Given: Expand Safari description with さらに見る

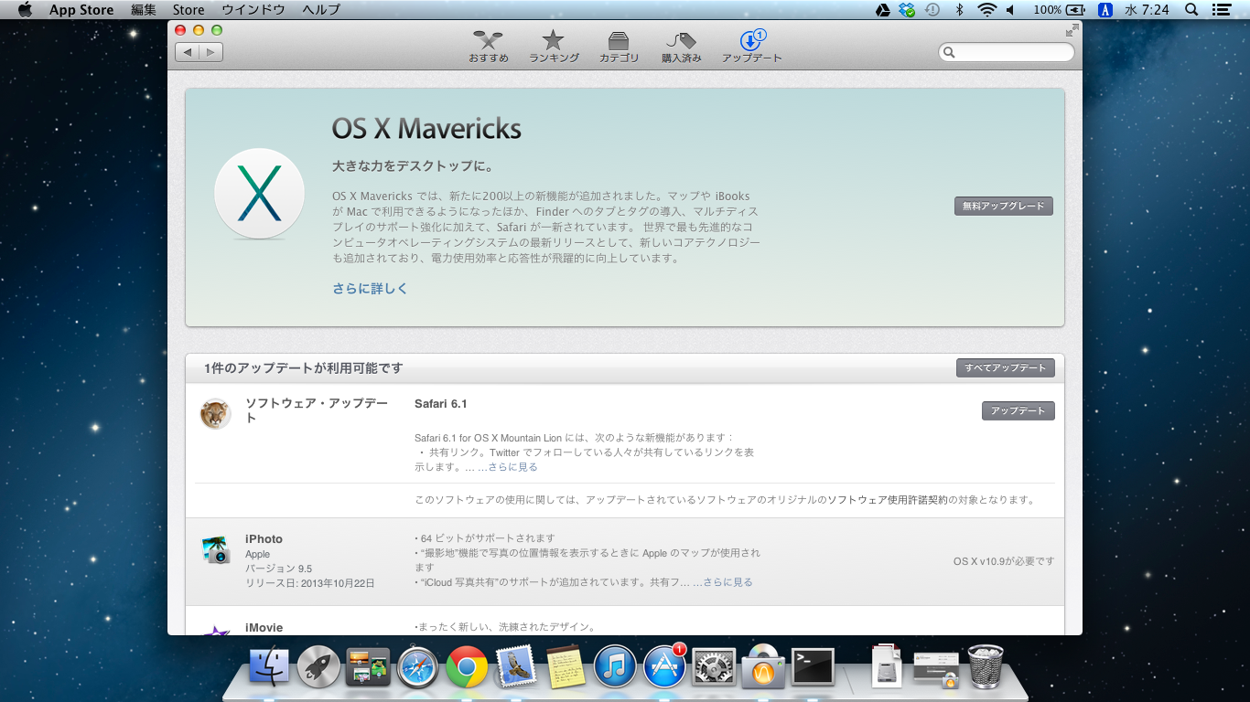Looking at the screenshot, I should pyautogui.click(x=512, y=467).
